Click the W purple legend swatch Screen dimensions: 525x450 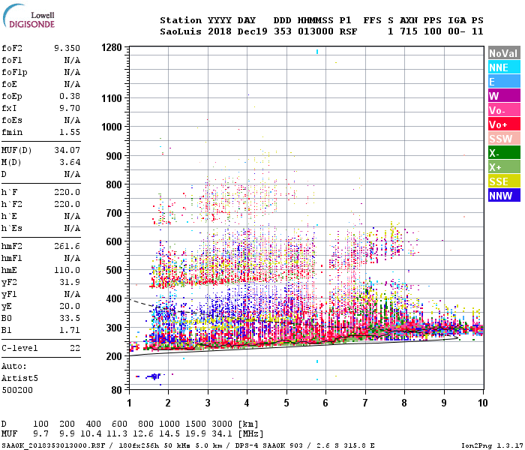pyautogui.click(x=504, y=96)
